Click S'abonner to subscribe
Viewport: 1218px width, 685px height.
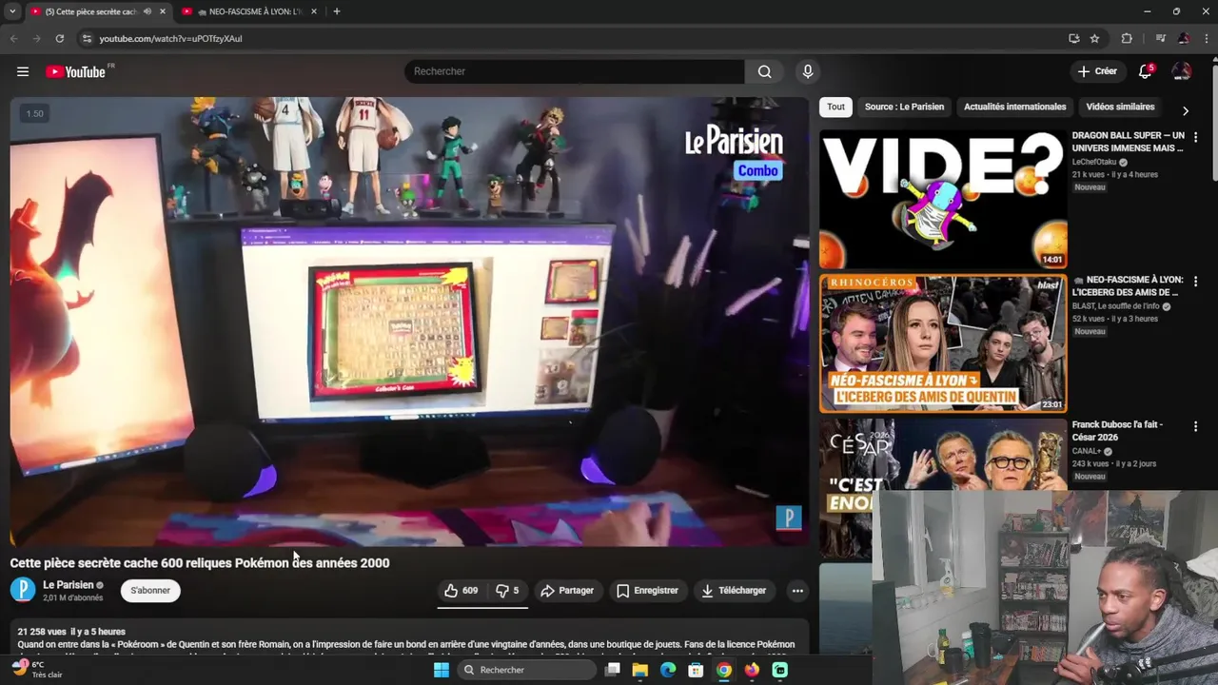coord(150,591)
